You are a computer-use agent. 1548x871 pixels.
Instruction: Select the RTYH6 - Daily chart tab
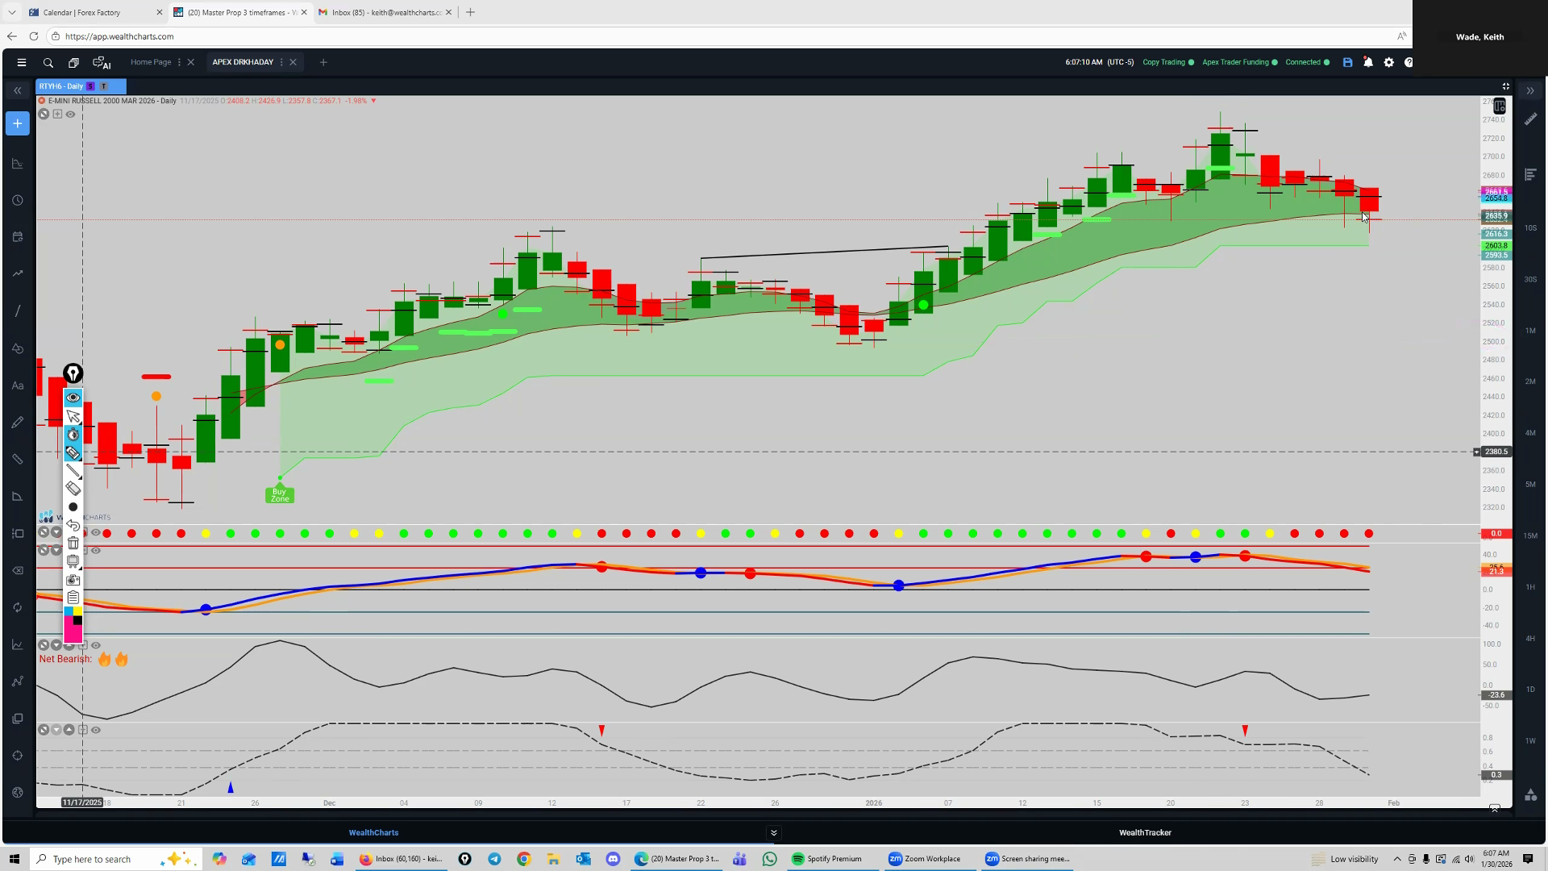[x=61, y=86]
